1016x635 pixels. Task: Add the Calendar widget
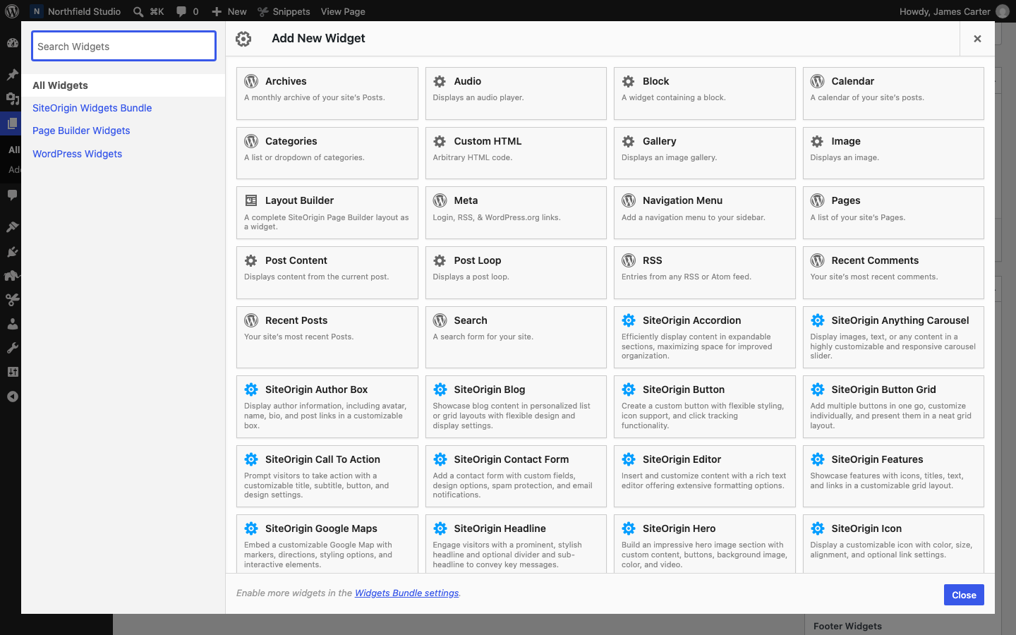tap(893, 93)
